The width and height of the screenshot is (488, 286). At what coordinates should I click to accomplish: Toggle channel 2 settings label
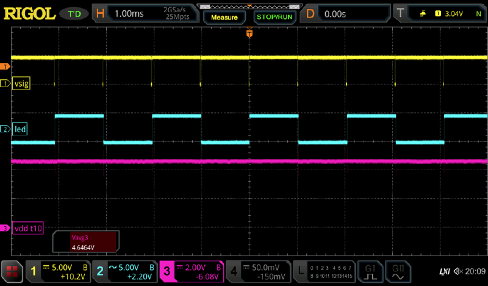pyautogui.click(x=124, y=270)
